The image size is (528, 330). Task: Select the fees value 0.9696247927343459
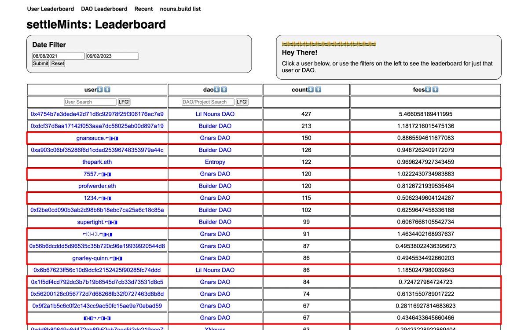coord(425,162)
